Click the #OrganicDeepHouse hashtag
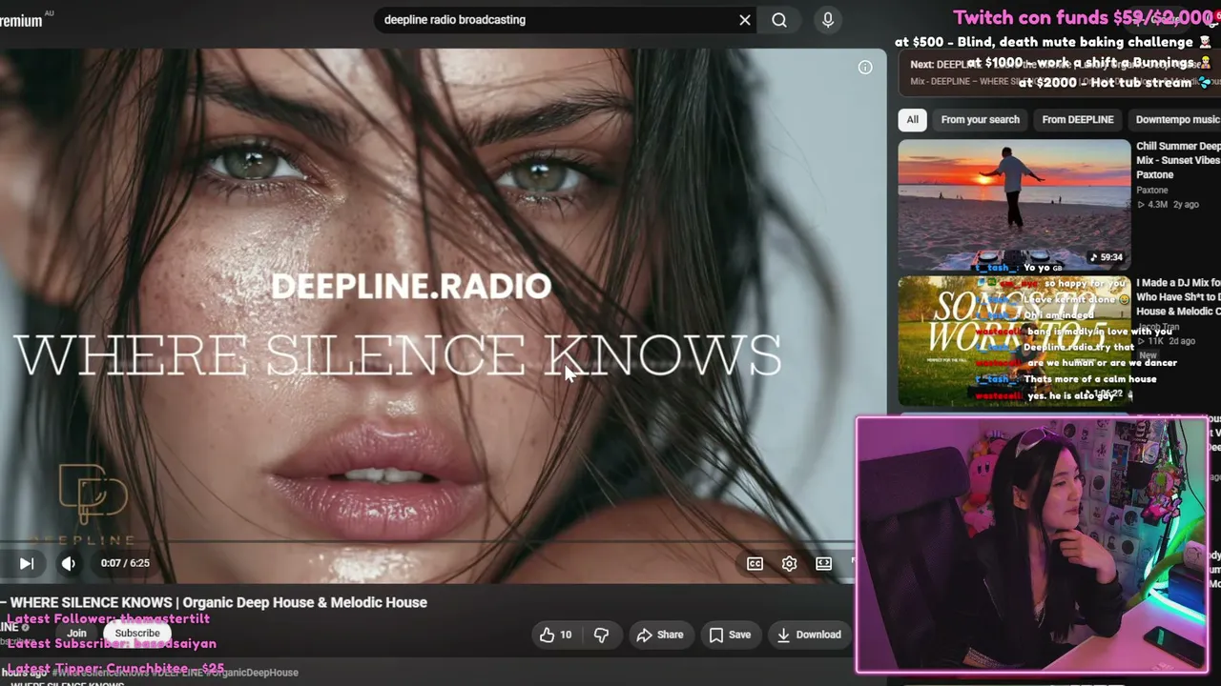 pyautogui.click(x=253, y=673)
